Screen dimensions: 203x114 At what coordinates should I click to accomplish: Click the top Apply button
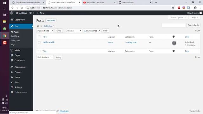tap(59, 31)
